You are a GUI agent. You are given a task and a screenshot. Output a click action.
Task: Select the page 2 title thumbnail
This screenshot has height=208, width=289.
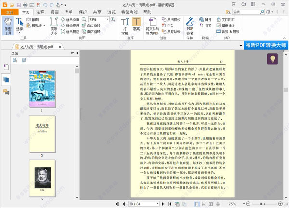[x=42, y=134]
